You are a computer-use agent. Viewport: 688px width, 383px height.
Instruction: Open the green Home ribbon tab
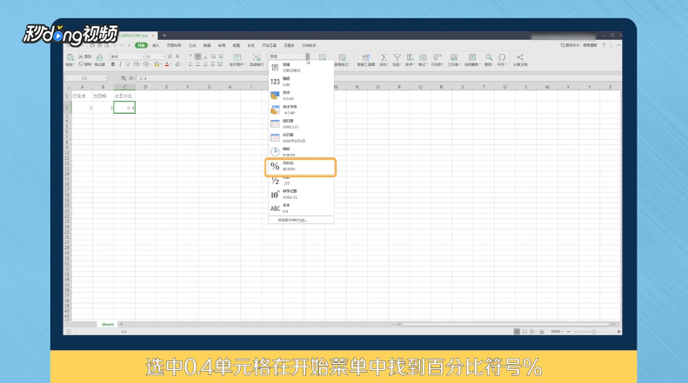pos(141,45)
